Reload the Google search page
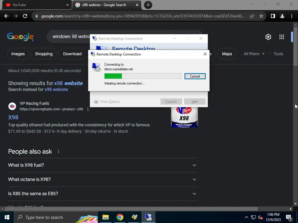 pyautogui.click(x=25, y=16)
